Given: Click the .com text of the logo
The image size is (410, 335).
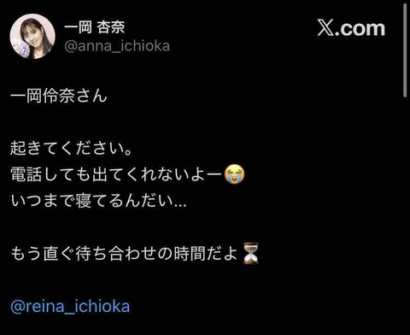Looking at the screenshot, I should (360, 29).
